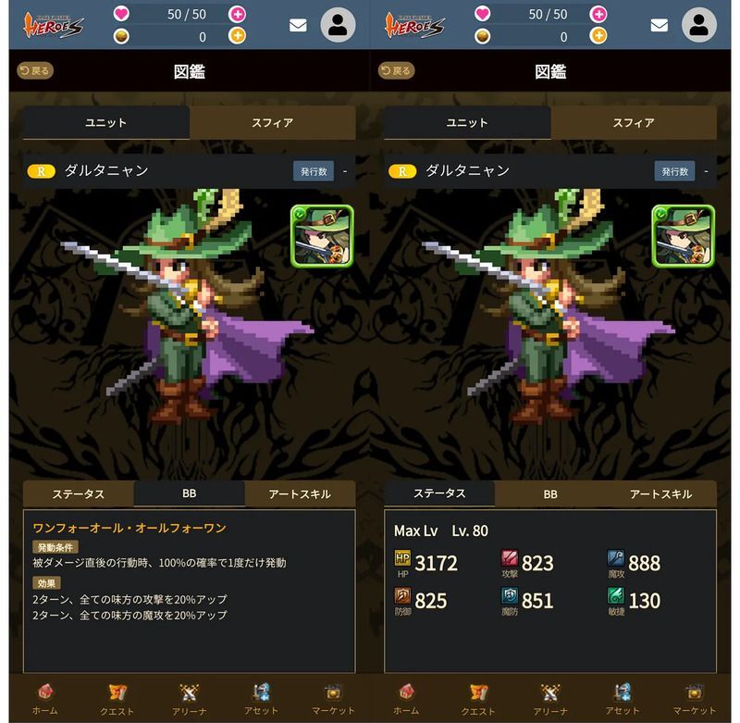Go to ホーム in left bottom bar

(45, 699)
